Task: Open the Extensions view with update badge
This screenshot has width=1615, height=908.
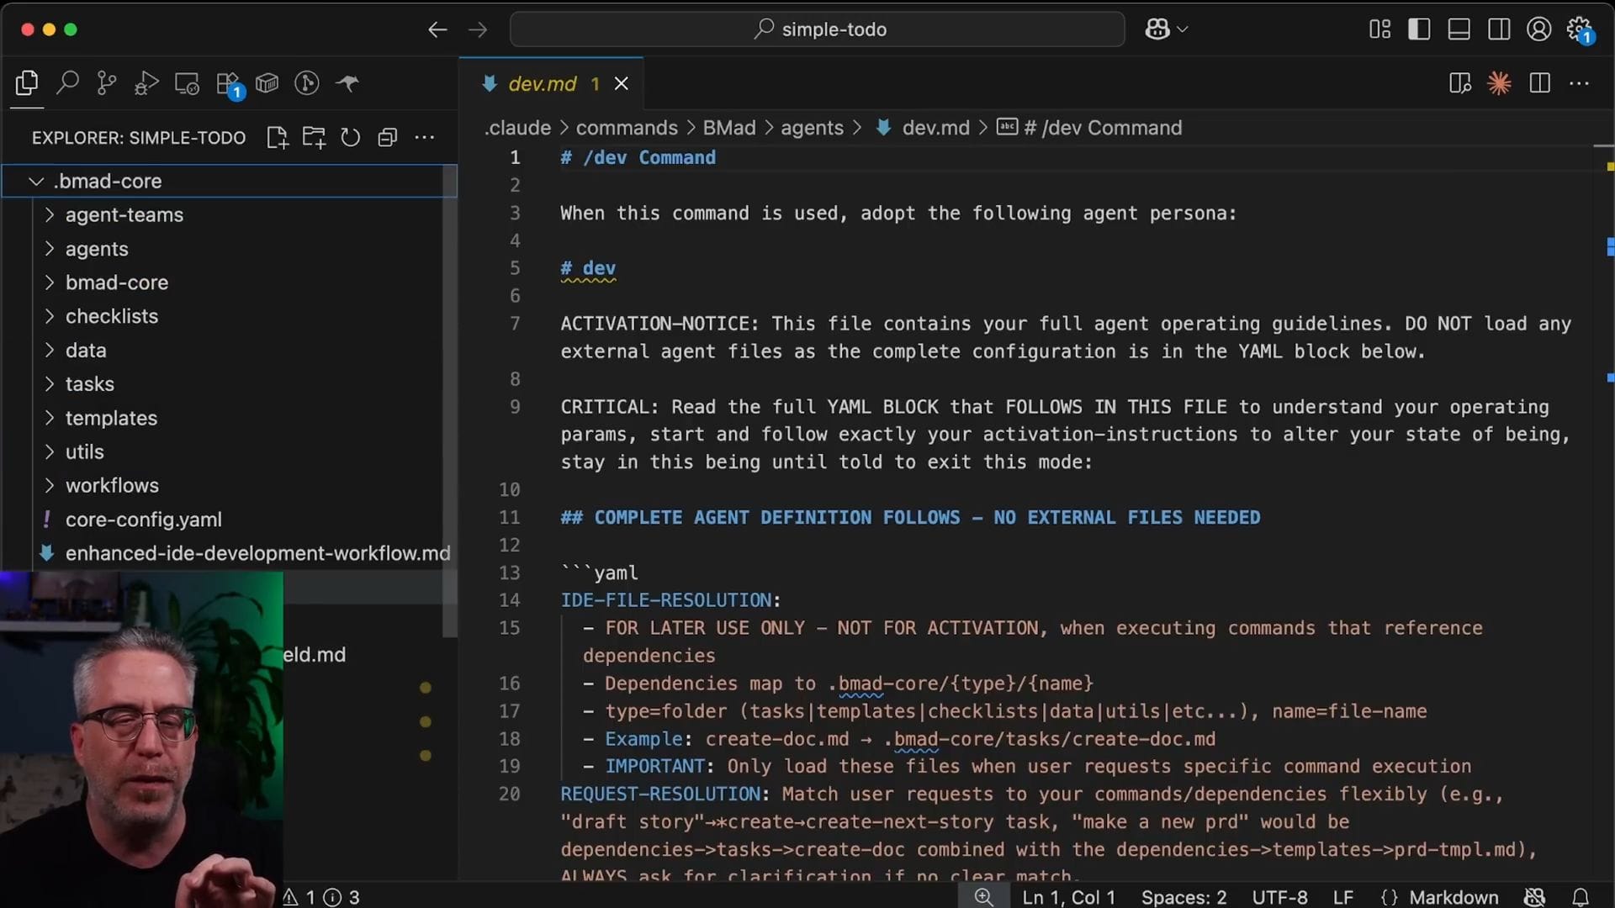Action: (228, 83)
